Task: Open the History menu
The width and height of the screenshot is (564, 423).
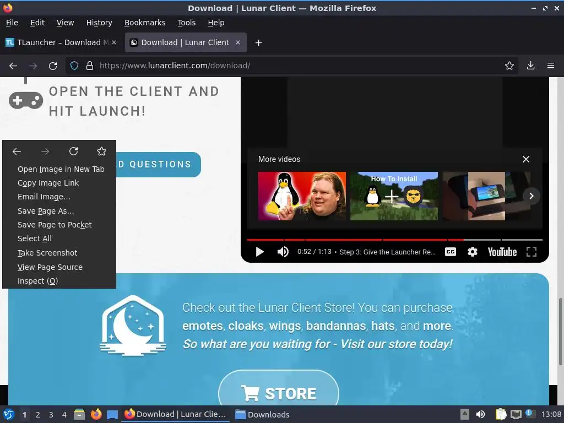Action: (99, 23)
